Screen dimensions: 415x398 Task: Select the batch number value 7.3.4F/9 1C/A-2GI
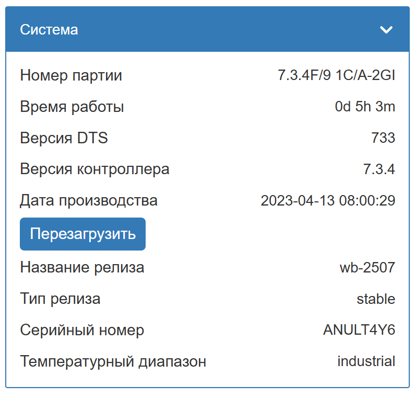coord(336,76)
